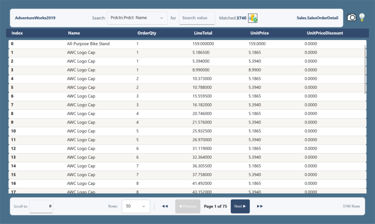Screen dimensions: 375x224
Task: Click UnitPrice 5.1865 in row 8
Action: (255, 114)
